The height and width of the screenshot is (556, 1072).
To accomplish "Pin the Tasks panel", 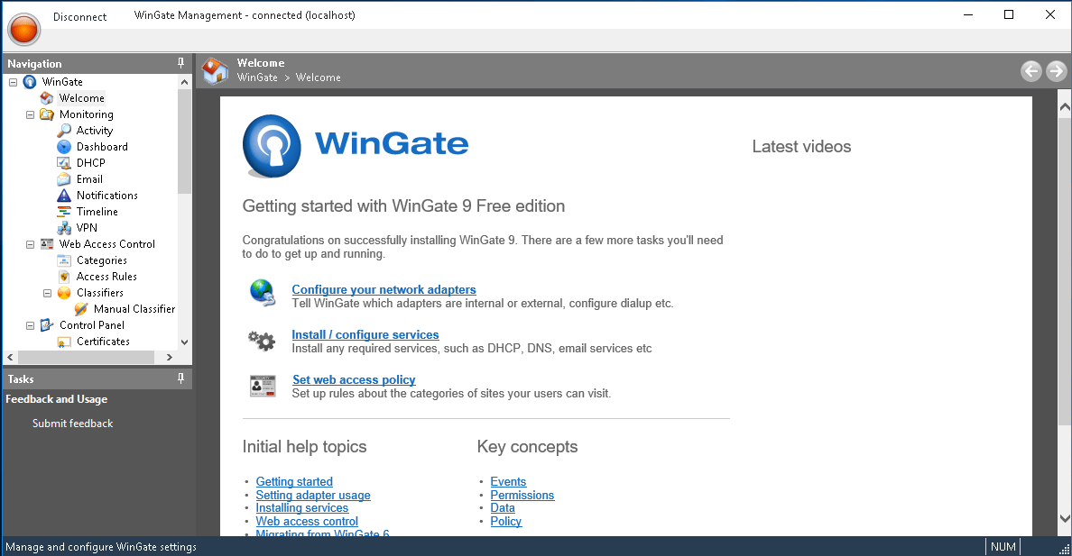I will 180,378.
